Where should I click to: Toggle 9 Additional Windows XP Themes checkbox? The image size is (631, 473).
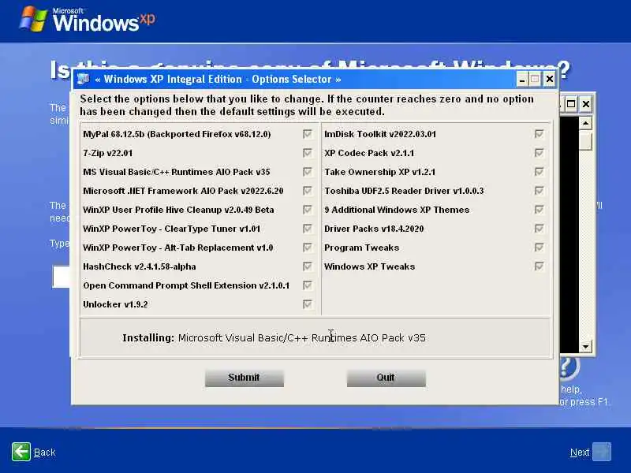point(540,210)
